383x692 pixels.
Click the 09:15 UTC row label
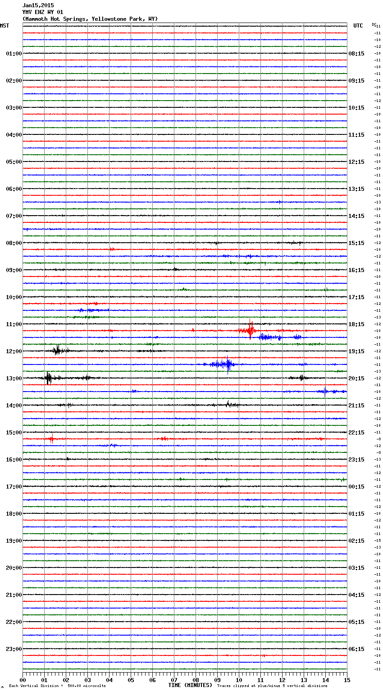[x=356, y=81]
